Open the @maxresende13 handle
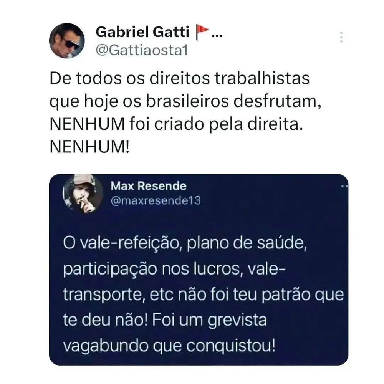 (x=156, y=200)
